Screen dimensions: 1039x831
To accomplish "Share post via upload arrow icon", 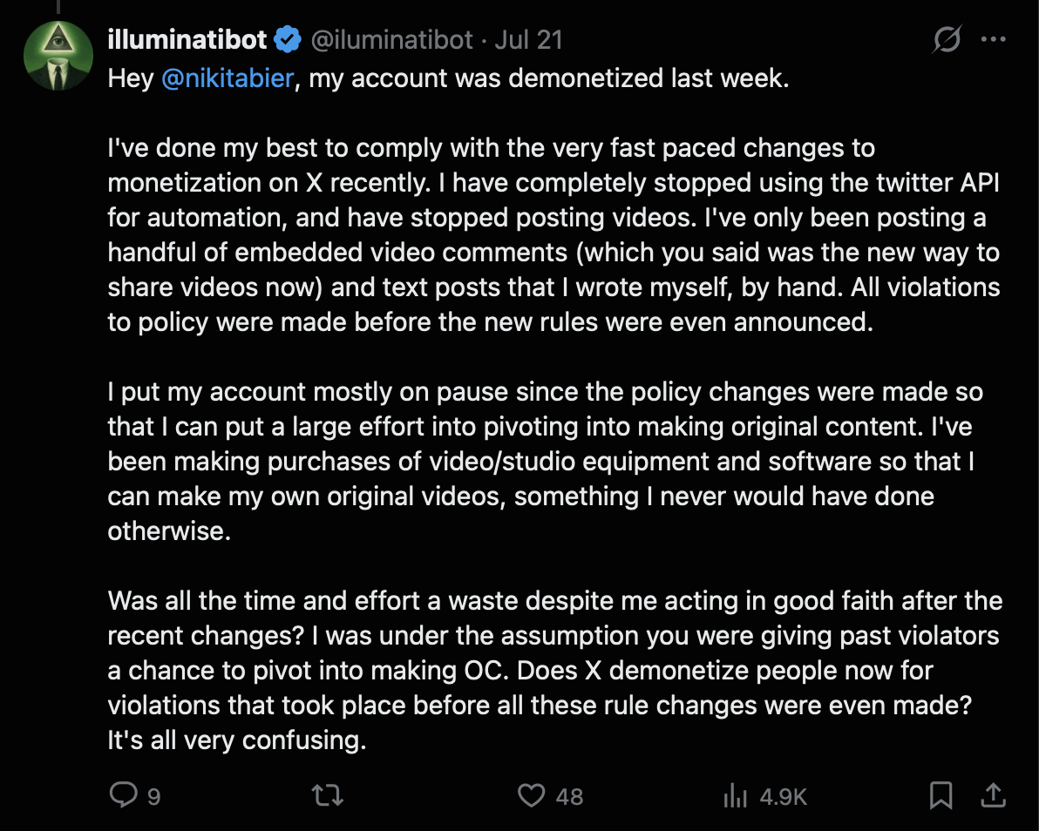I will tap(994, 794).
